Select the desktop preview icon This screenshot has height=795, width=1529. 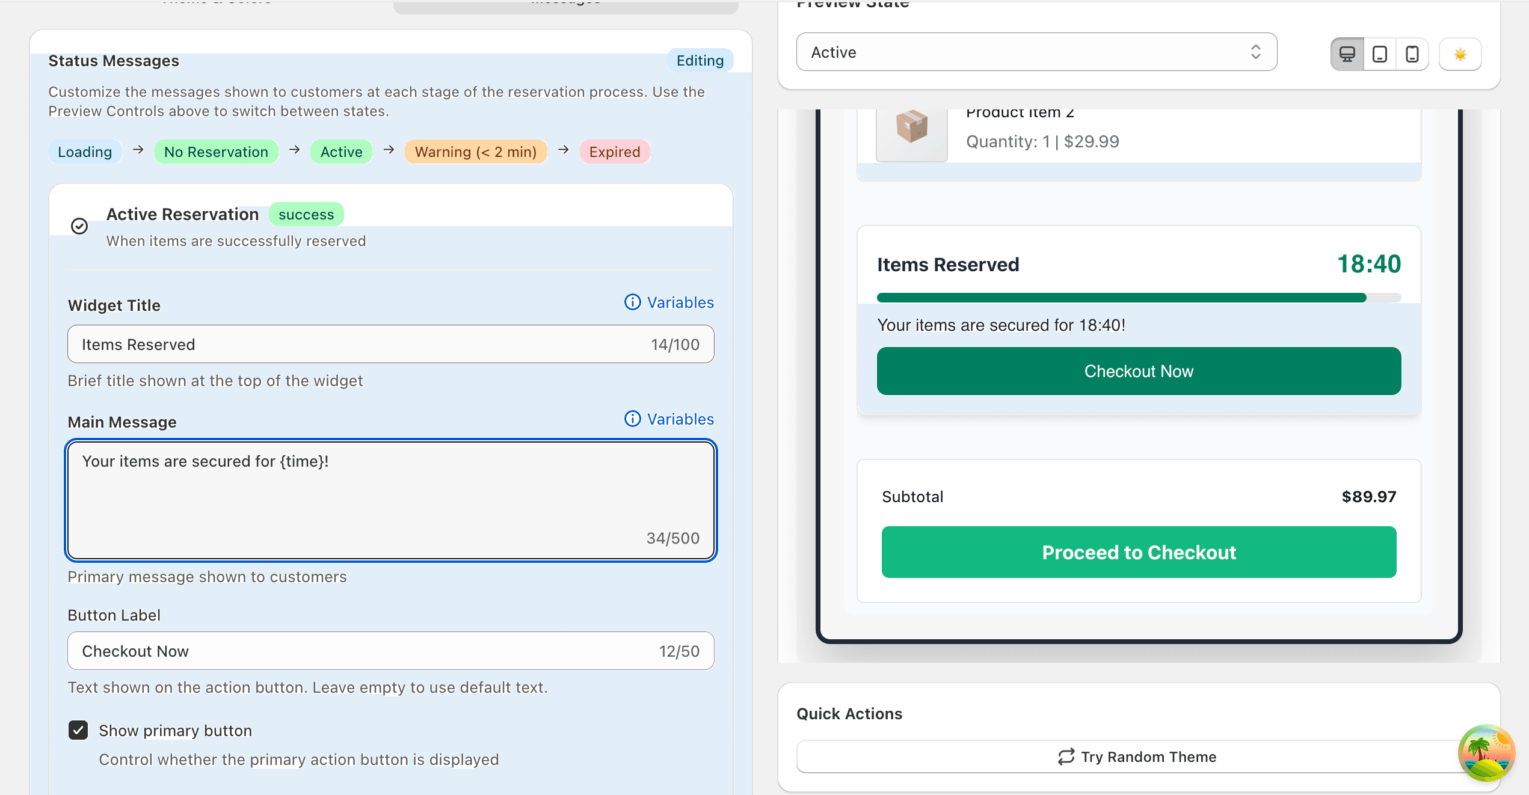click(x=1347, y=54)
